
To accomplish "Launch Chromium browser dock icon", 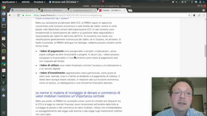I will click(4, 14).
